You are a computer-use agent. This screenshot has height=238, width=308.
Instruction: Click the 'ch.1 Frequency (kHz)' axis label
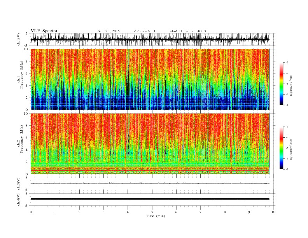pyautogui.click(x=20, y=75)
